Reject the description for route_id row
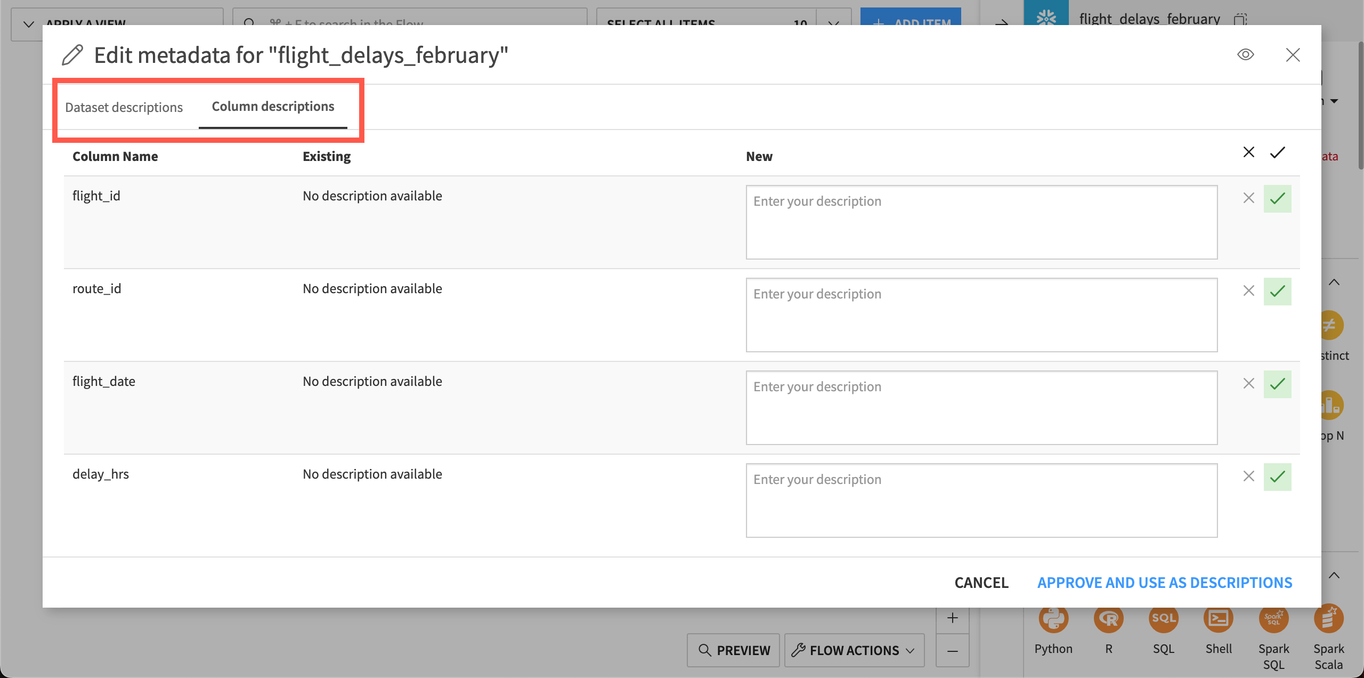 pos(1248,291)
